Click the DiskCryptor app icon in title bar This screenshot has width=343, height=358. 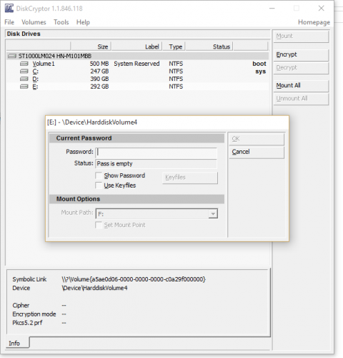coord(9,9)
